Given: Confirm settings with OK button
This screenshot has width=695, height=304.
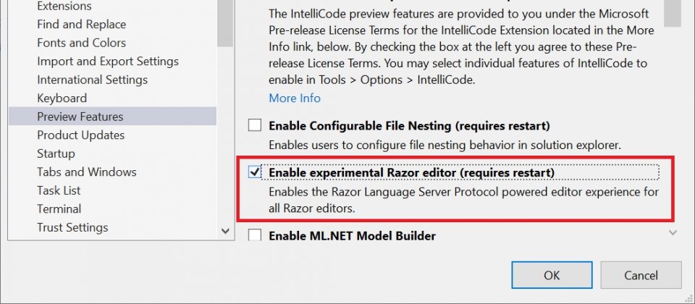Looking at the screenshot, I should (x=552, y=275).
